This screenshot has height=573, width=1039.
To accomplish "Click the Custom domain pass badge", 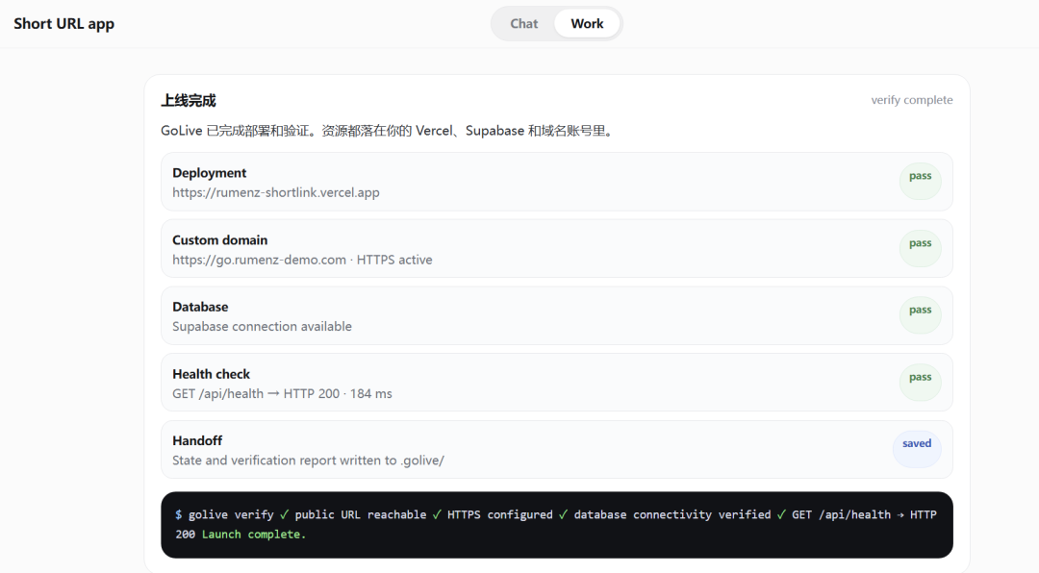I will [920, 248].
